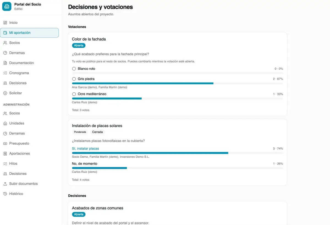
Task: Click the Aportaciones receipt icon
Action: [5, 154]
